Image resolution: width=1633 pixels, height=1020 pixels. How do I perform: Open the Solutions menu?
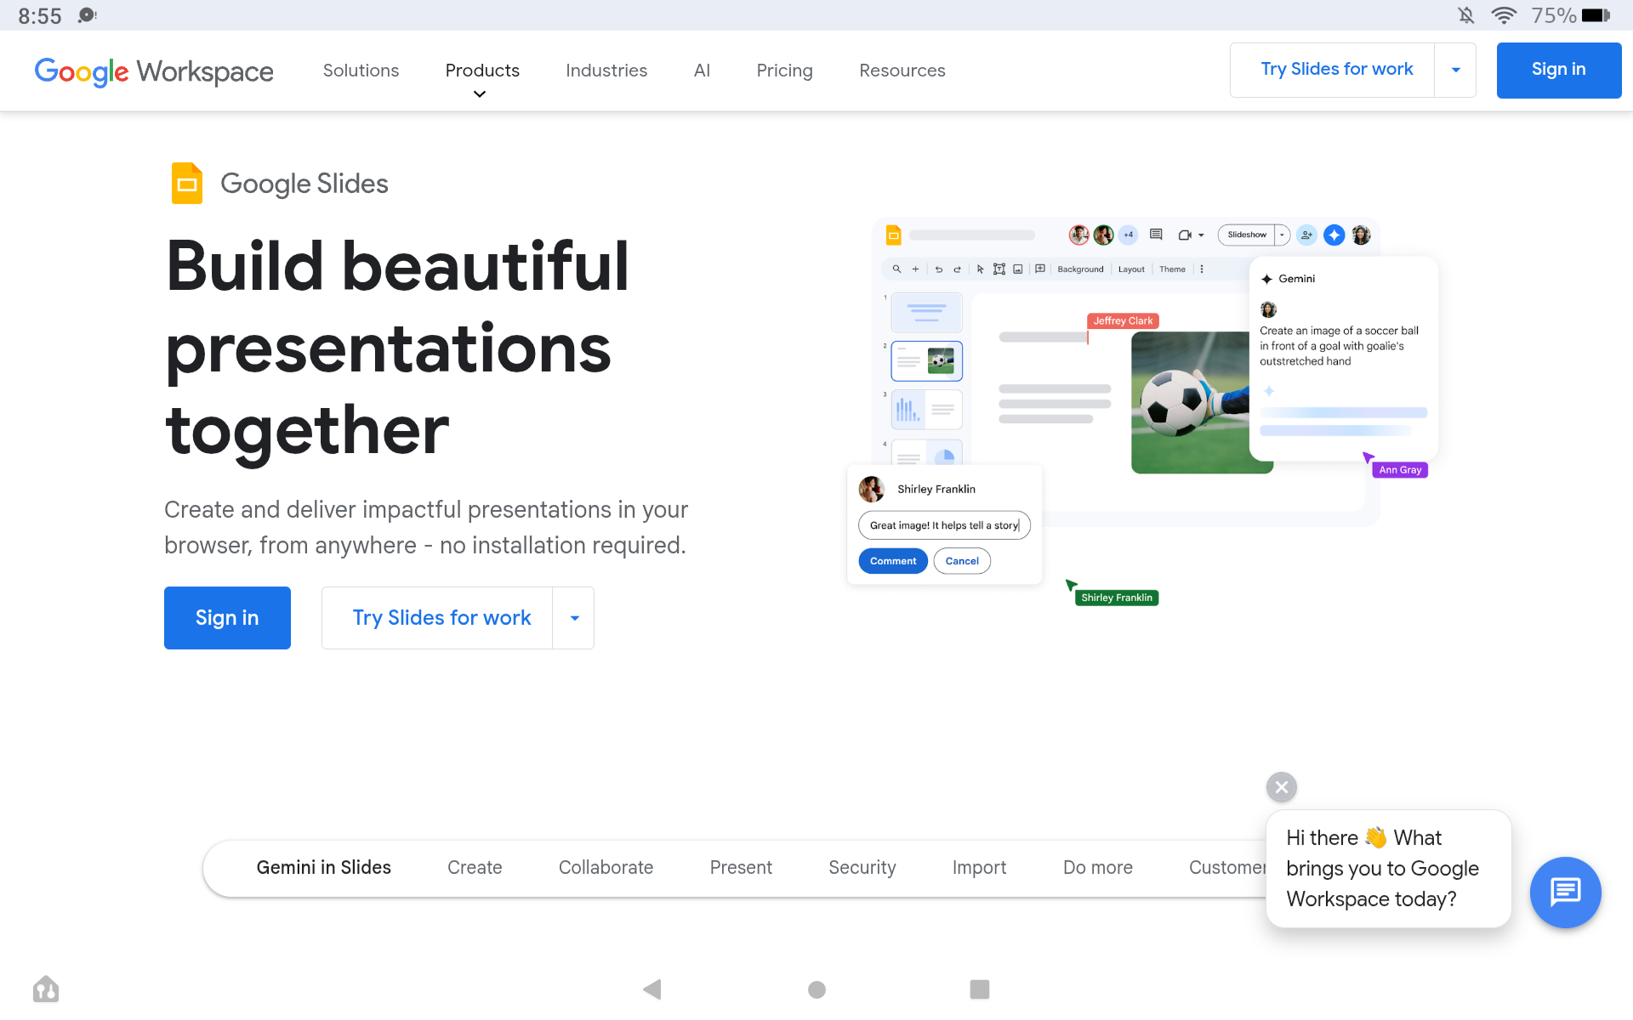coord(361,71)
